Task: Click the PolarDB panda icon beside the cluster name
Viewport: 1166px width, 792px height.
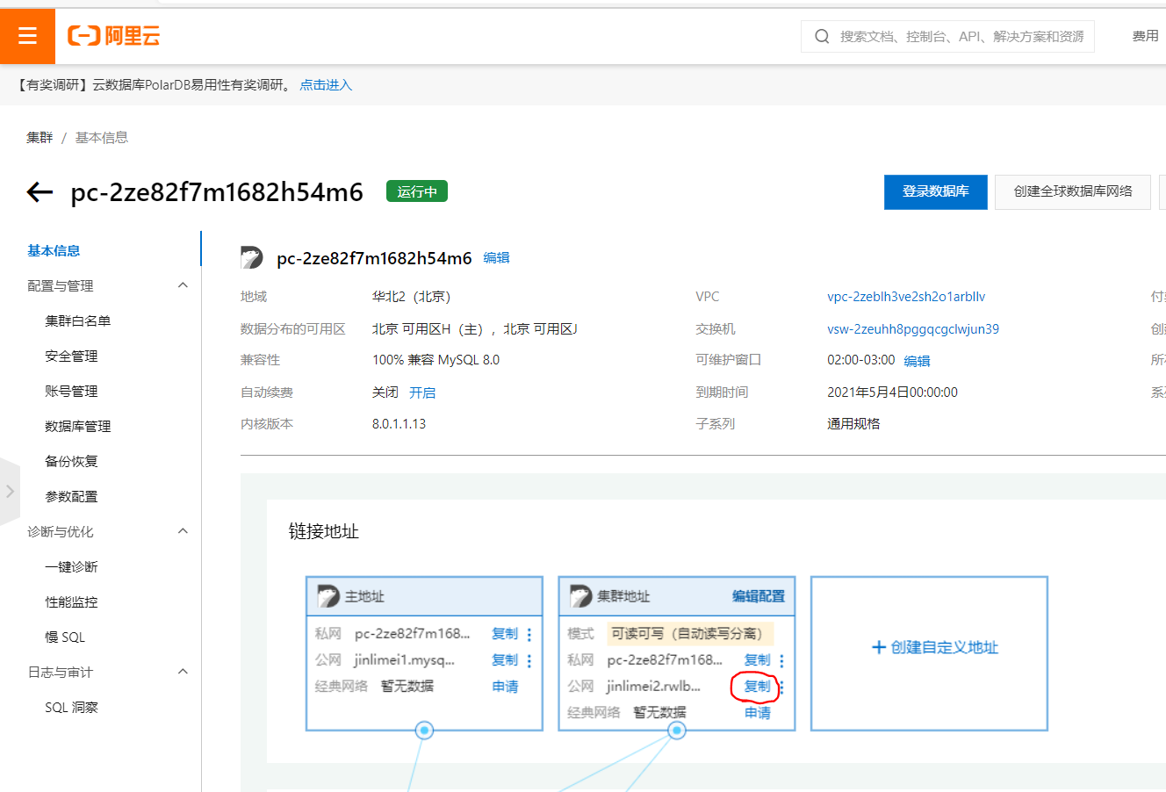Action: click(x=252, y=257)
